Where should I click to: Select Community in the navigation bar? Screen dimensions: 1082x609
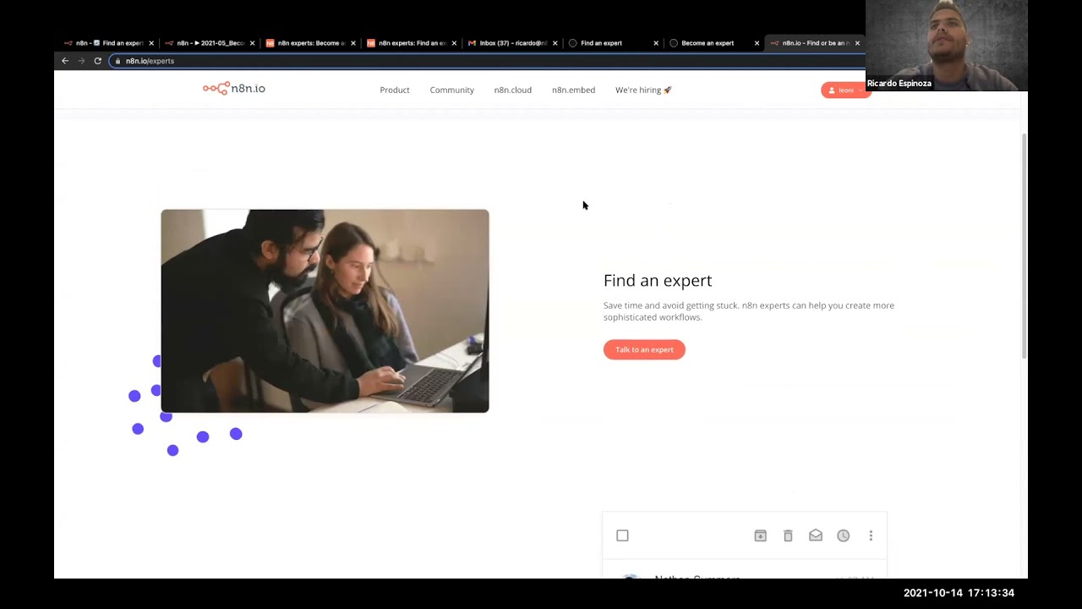pos(451,90)
